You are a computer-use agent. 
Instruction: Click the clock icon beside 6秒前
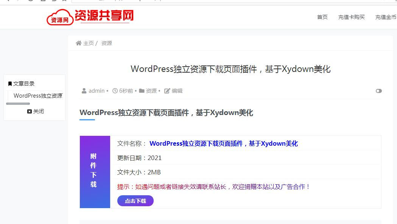coord(115,90)
